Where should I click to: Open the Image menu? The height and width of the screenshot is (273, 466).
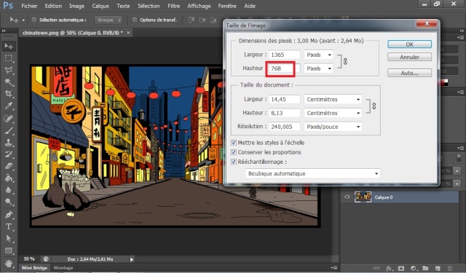point(76,6)
